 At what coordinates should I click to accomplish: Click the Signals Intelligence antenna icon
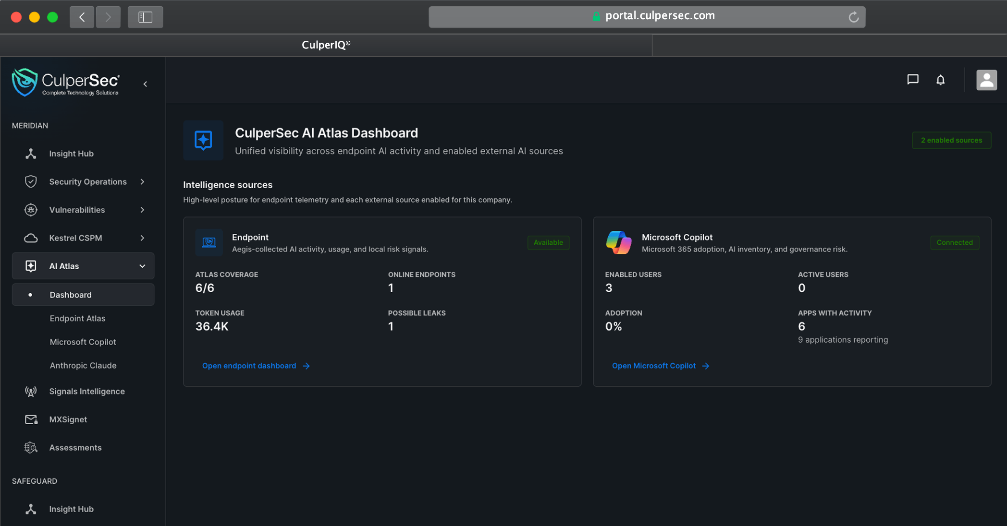(31, 392)
